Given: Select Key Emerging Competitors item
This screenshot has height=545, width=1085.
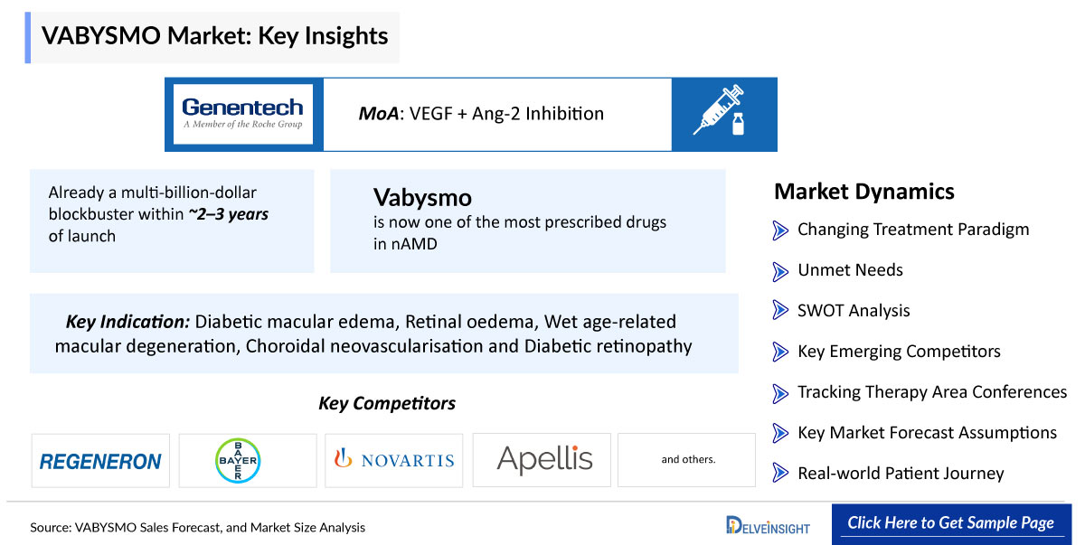Looking at the screenshot, I should (899, 352).
